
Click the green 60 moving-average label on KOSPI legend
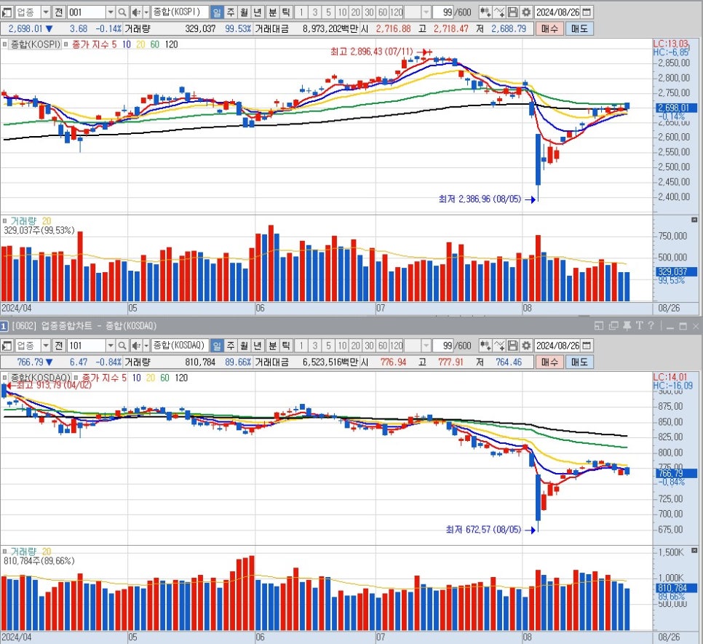[155, 44]
